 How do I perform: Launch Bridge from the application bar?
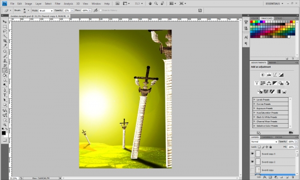(x=117, y=3)
